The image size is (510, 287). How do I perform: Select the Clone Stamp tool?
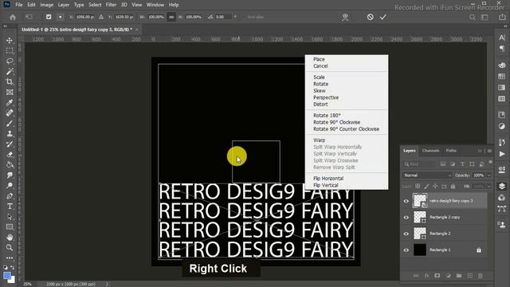[x=10, y=134]
